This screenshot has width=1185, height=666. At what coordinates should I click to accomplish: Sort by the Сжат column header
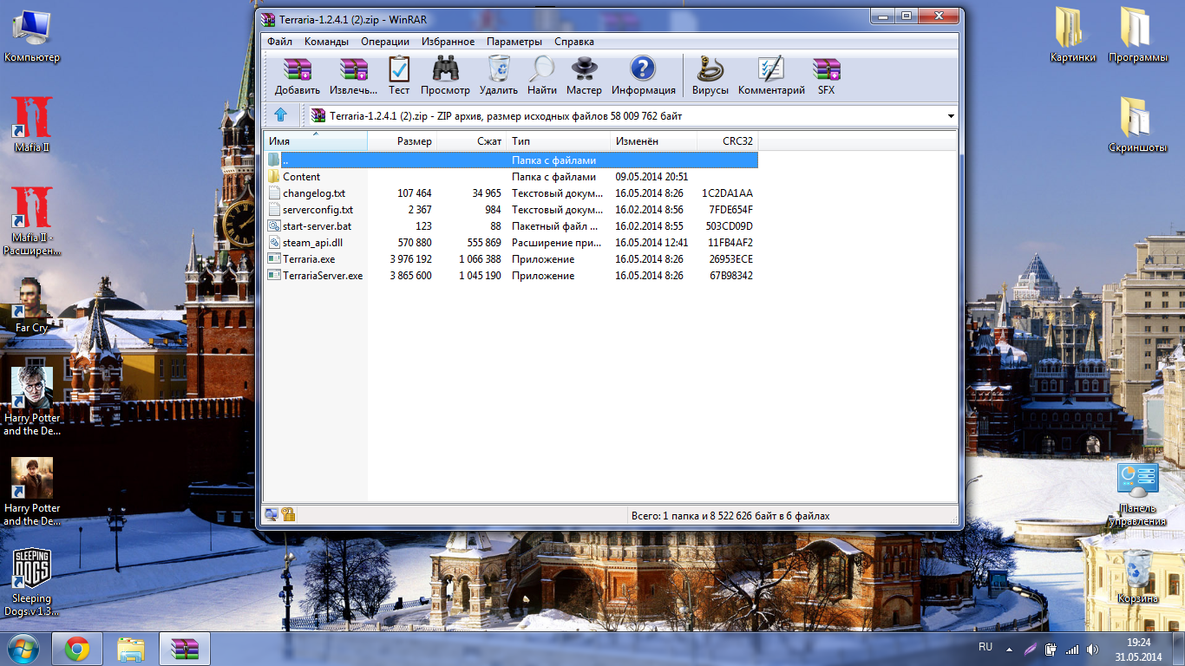pyautogui.click(x=472, y=141)
